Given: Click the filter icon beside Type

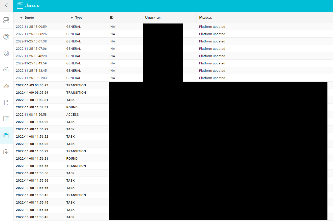Looking at the screenshot, I should [x=72, y=18].
